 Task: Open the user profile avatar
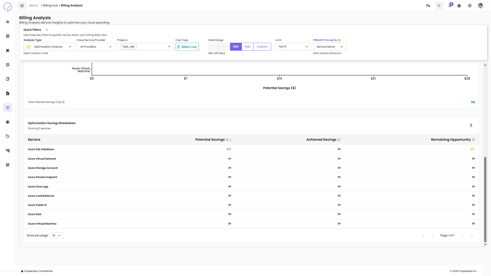481,6
